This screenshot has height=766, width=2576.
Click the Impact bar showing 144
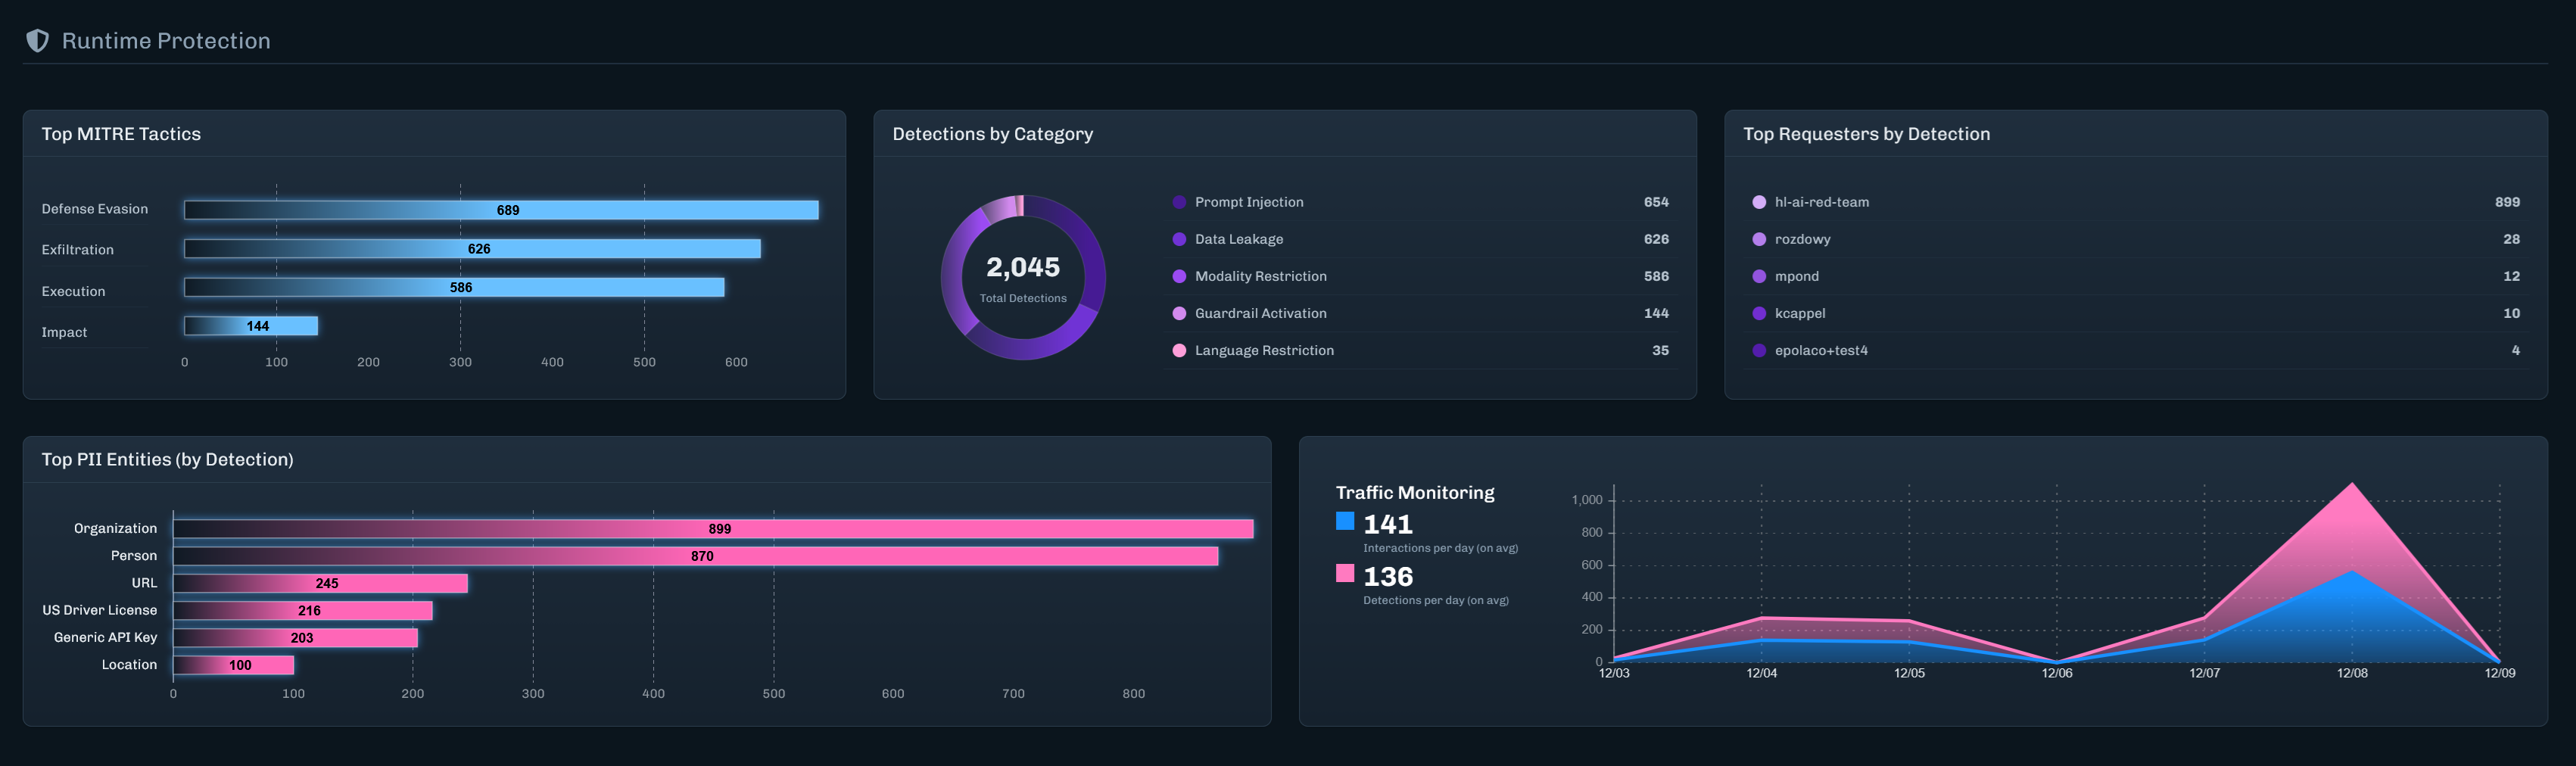(251, 326)
